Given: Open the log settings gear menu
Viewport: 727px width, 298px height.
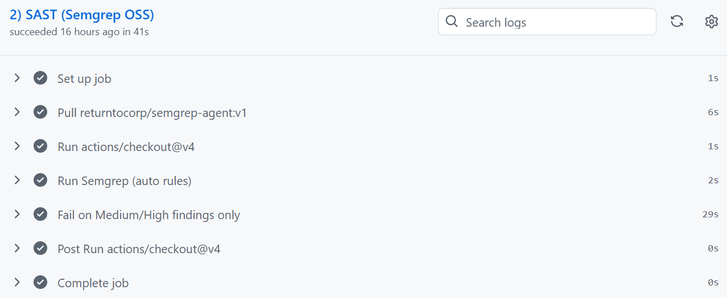Looking at the screenshot, I should (x=712, y=22).
